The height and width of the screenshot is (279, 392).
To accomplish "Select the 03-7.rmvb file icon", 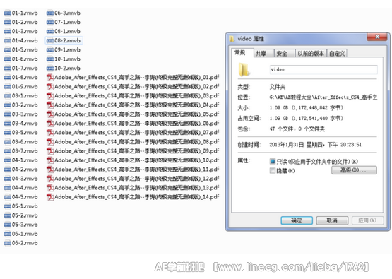I will tap(8, 151).
